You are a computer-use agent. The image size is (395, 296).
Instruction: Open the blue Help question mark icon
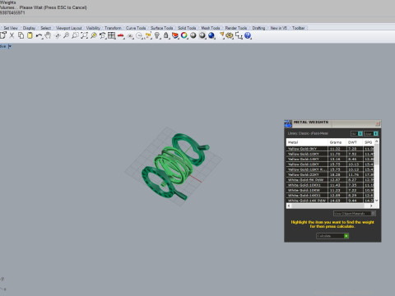[248, 35]
